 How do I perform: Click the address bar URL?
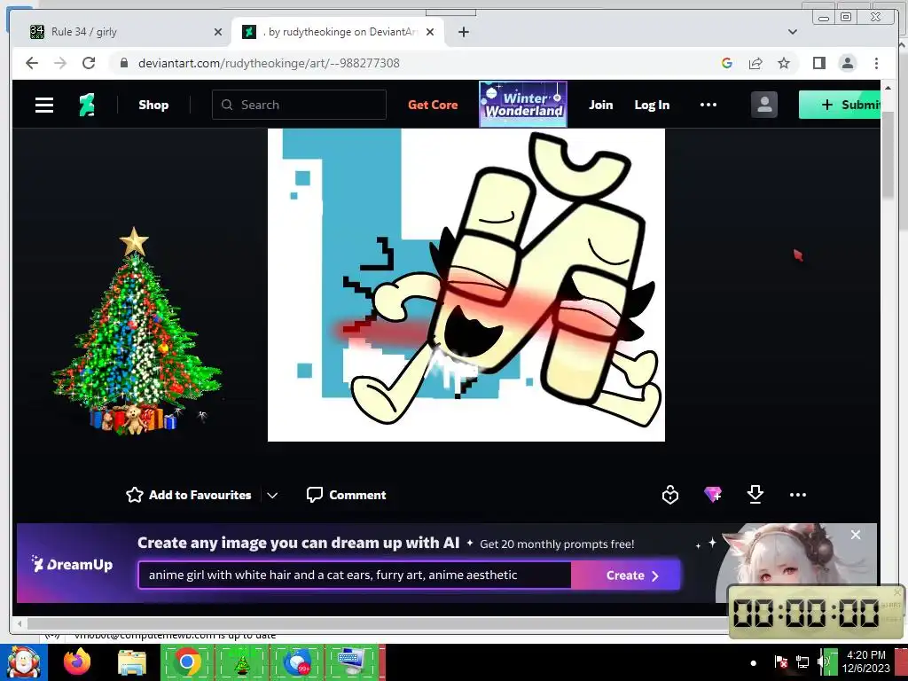pyautogui.click(x=269, y=63)
